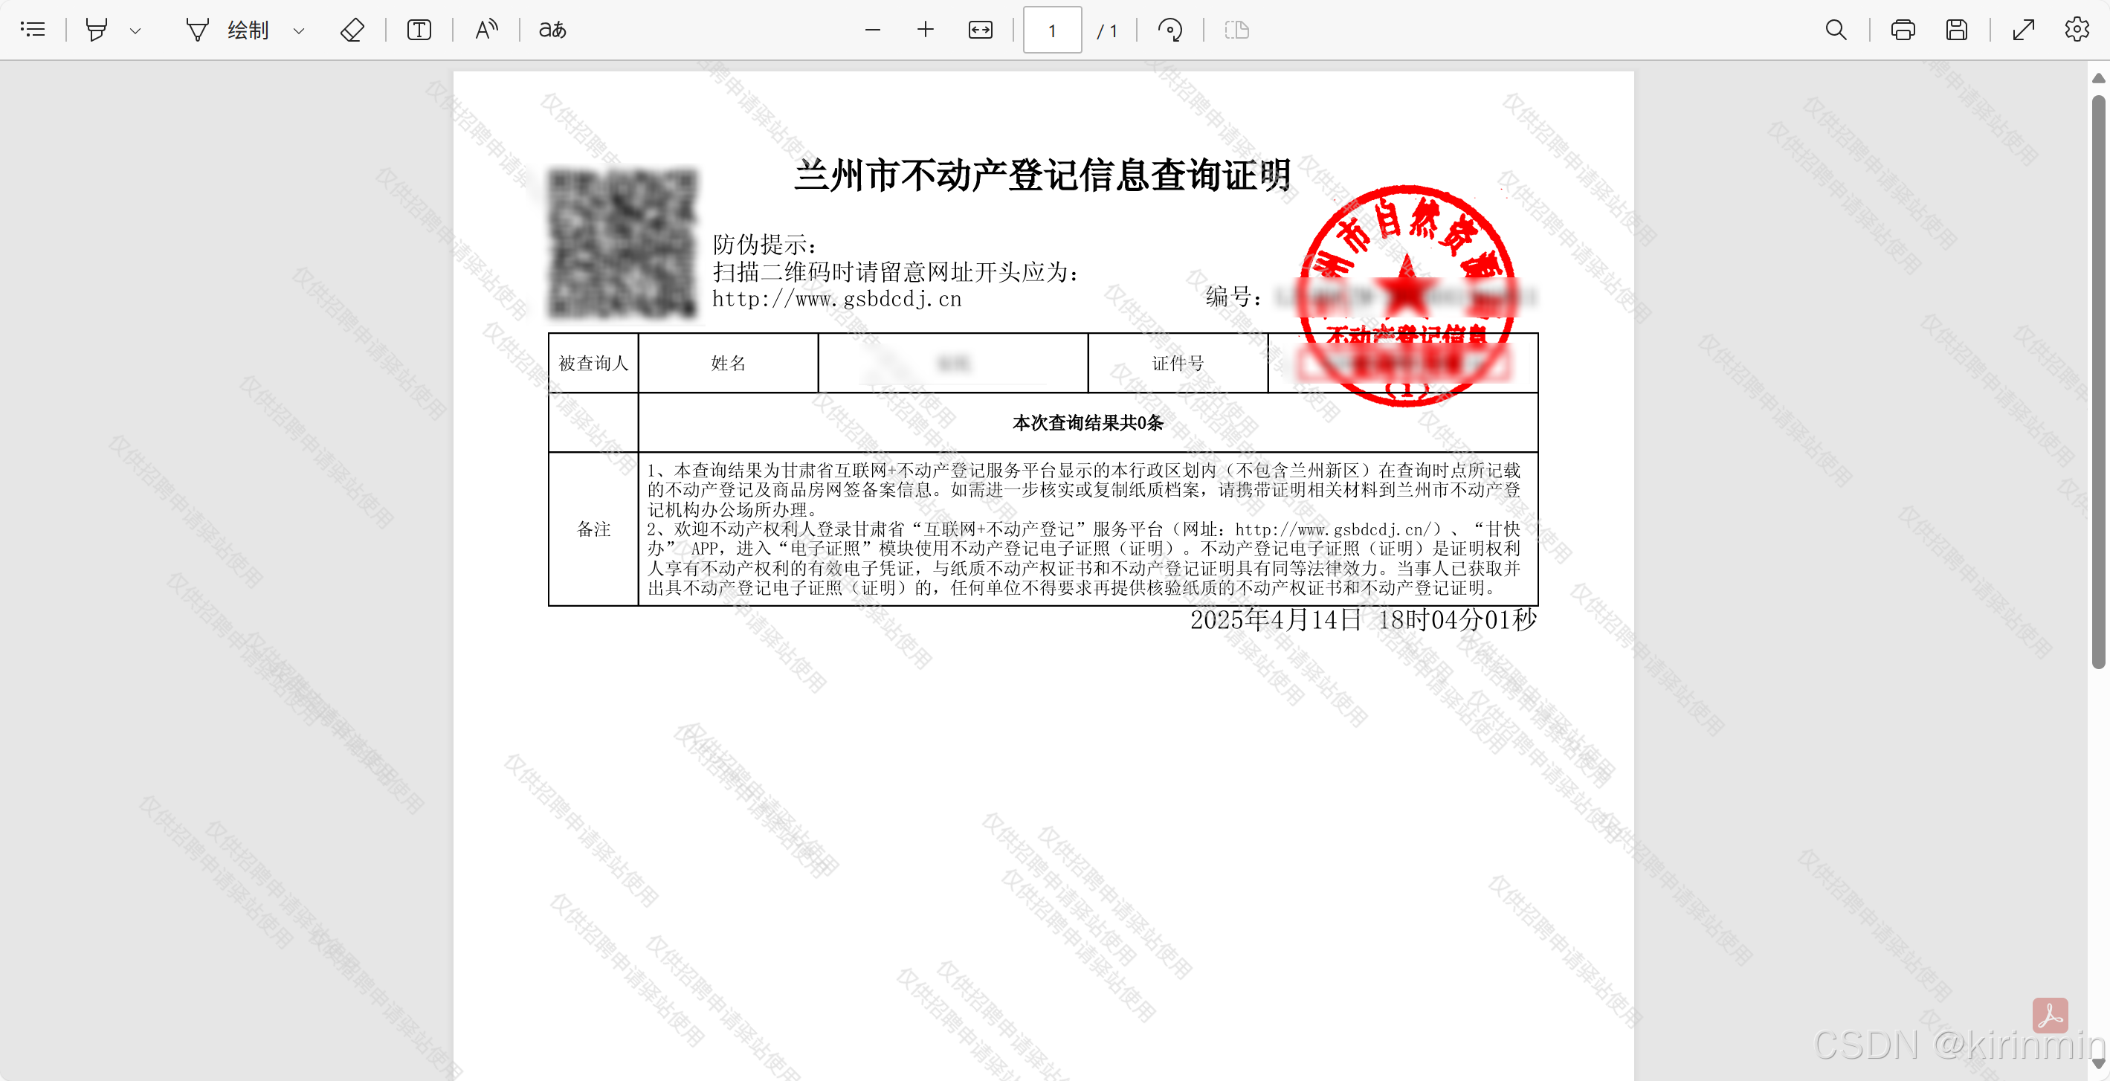Open the translate tool icon
The width and height of the screenshot is (2110, 1081).
click(x=553, y=30)
